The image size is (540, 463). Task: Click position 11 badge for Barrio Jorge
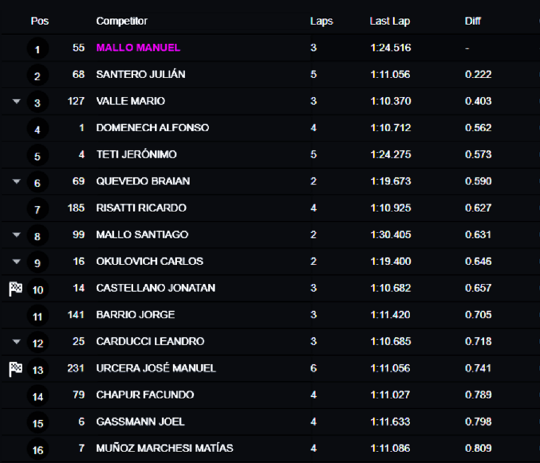pos(38,316)
